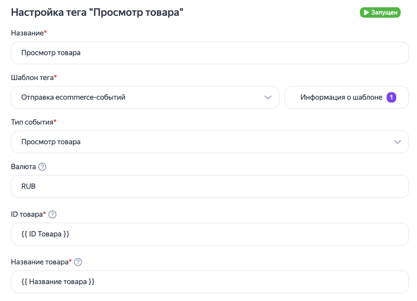The width and height of the screenshot is (417, 301).
Task: Click the Шаблон тега label
Action: point(32,77)
